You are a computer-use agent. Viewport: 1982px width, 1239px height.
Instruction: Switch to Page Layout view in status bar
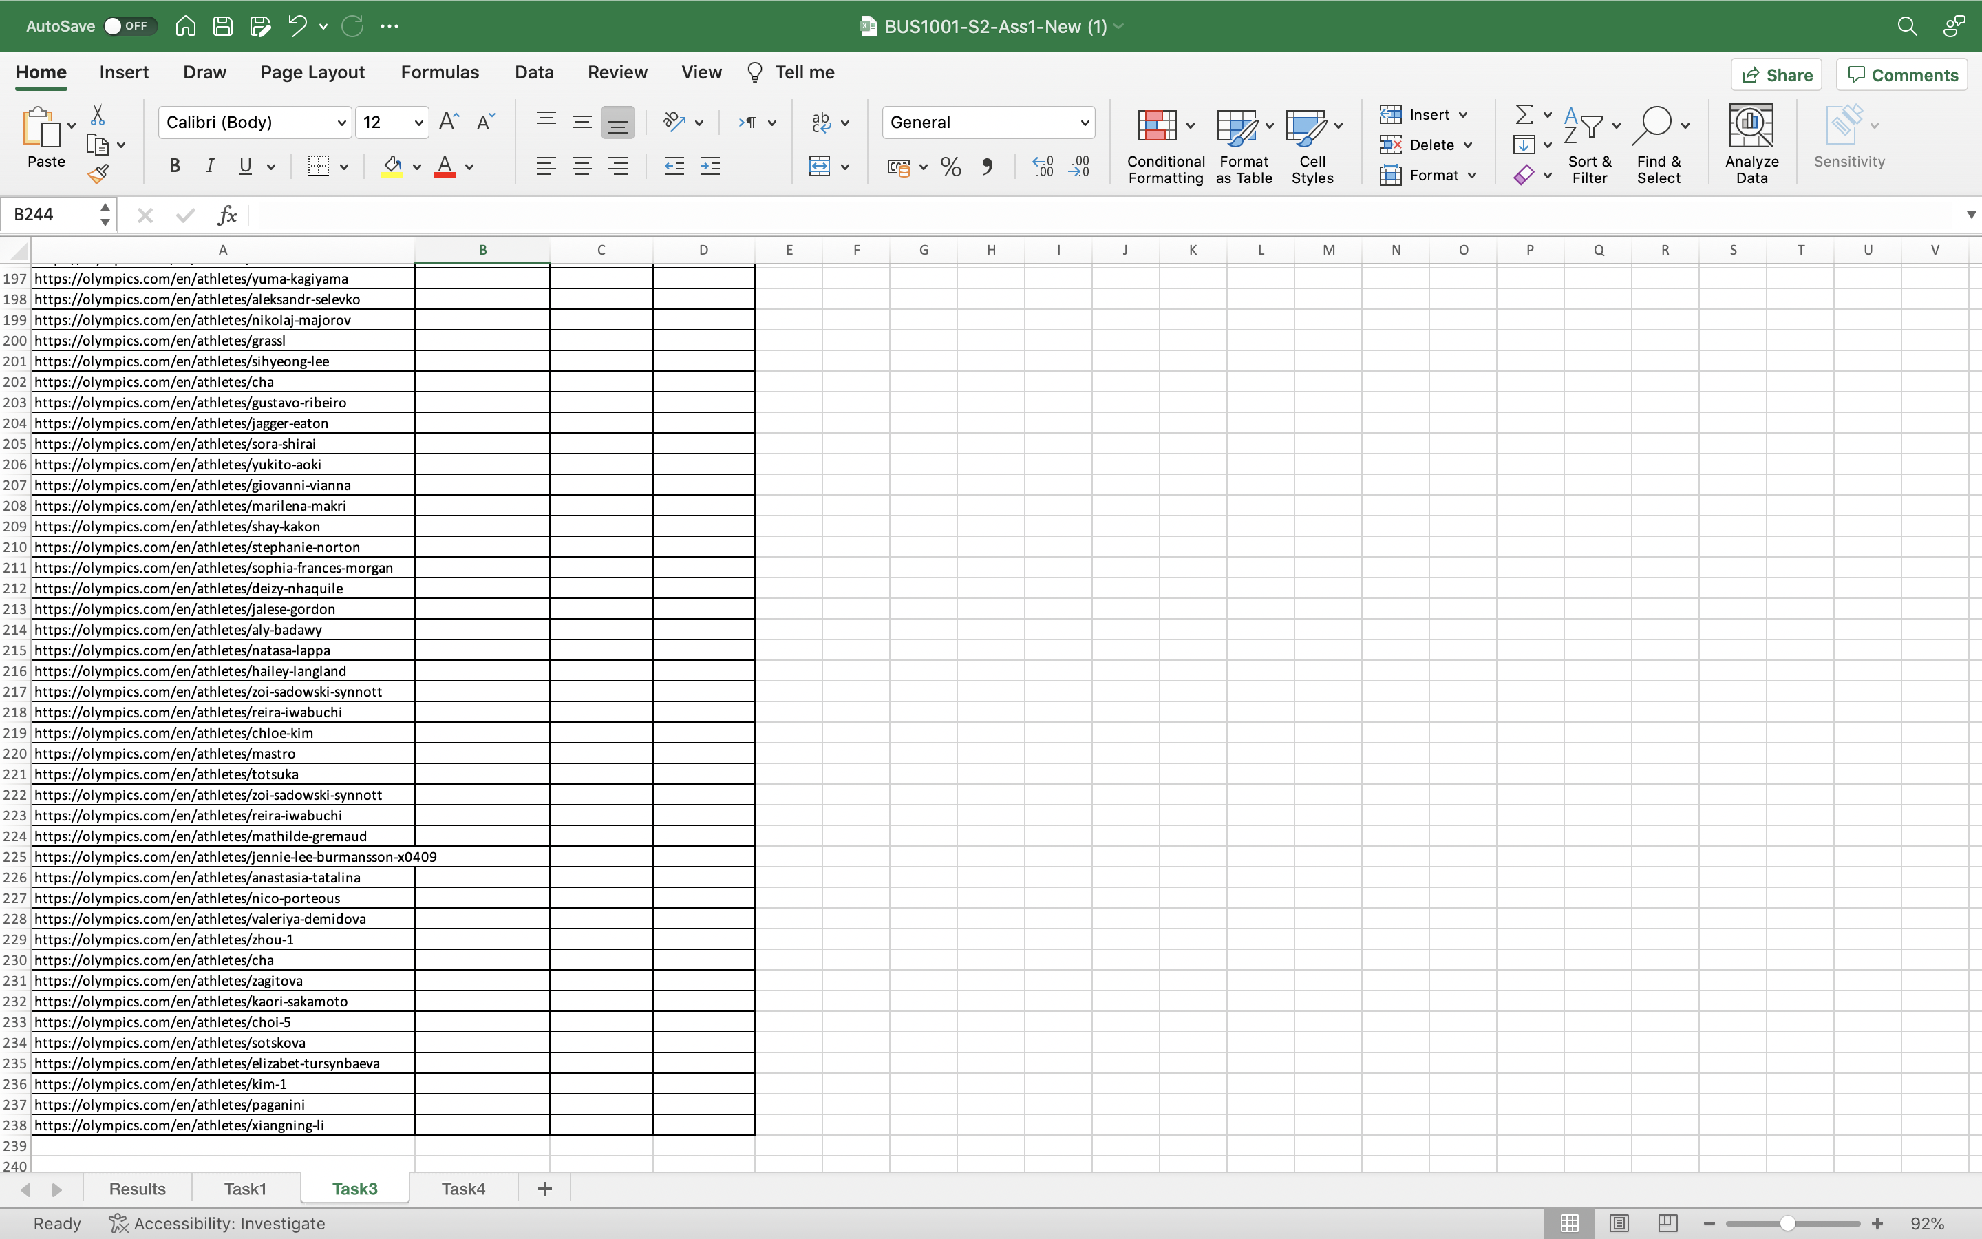click(x=1619, y=1222)
